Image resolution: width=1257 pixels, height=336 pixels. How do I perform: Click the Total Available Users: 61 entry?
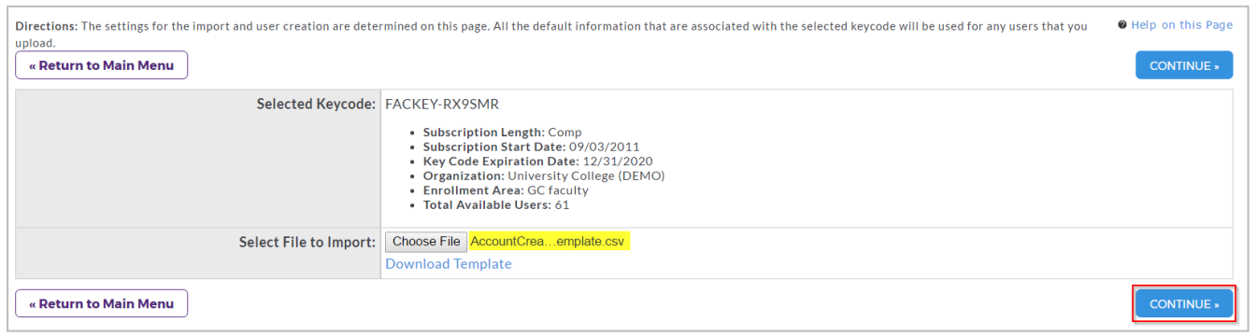tap(495, 204)
